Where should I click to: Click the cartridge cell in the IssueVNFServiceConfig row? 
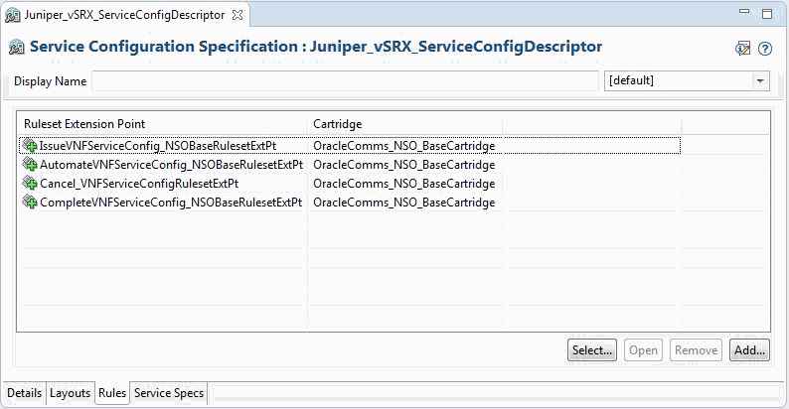tap(404, 146)
